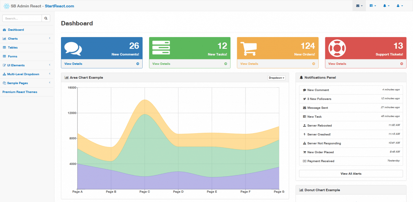
Task: Click the speech bubbles comments icon
Action: tap(73, 49)
